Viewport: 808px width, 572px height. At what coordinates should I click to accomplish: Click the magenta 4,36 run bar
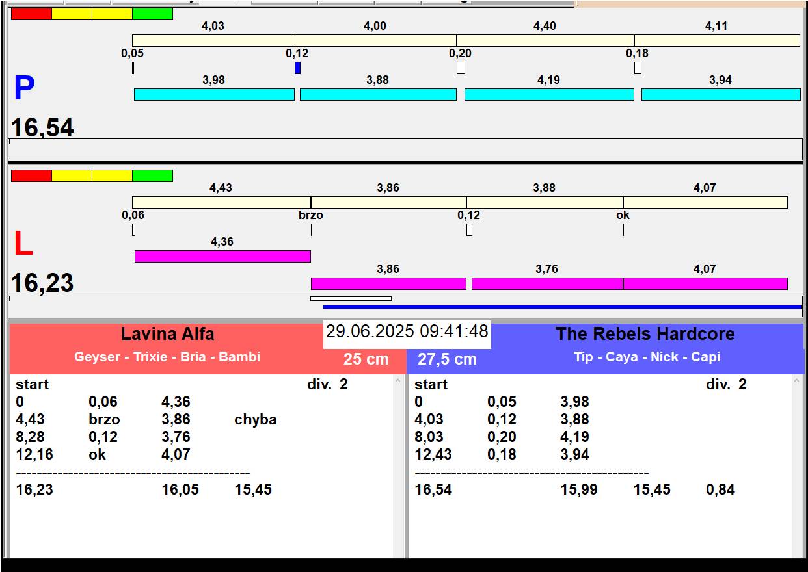[222, 256]
